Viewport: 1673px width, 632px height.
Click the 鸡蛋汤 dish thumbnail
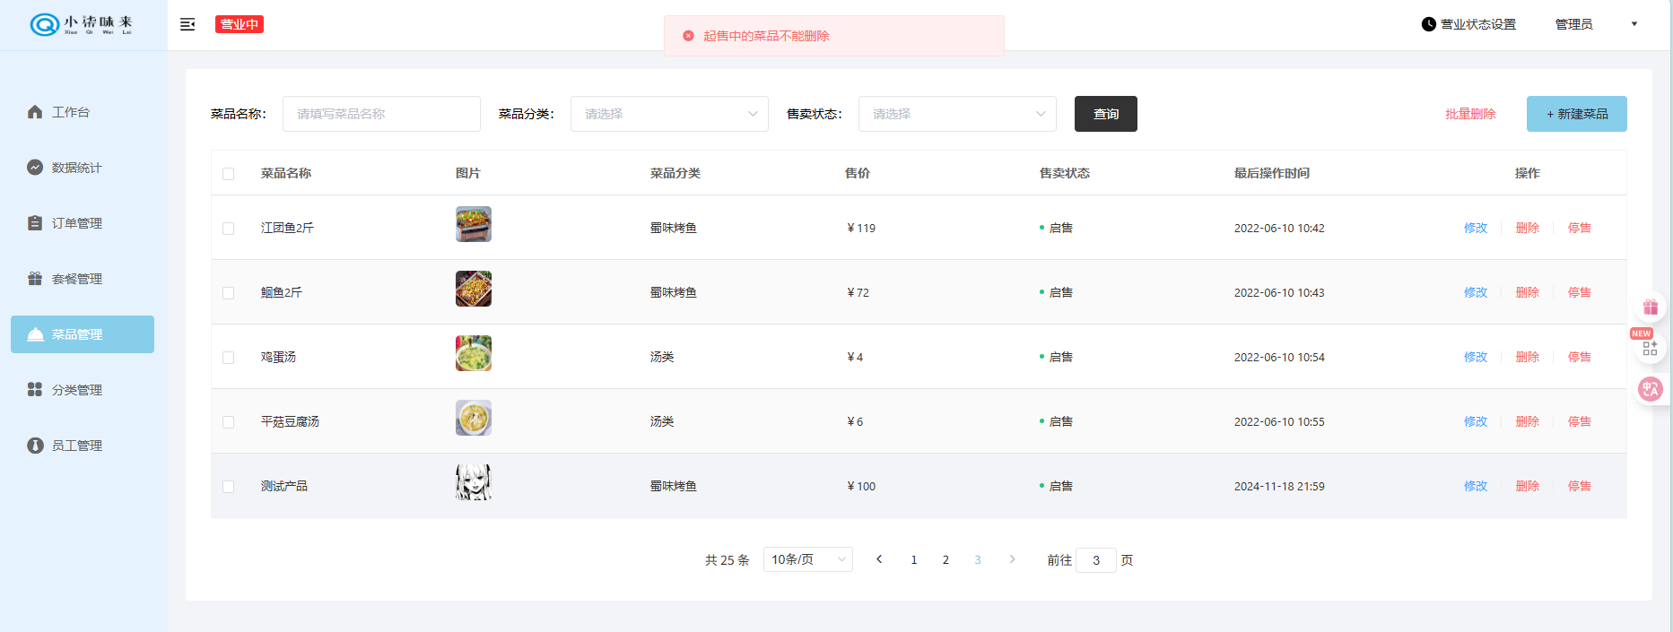point(474,353)
